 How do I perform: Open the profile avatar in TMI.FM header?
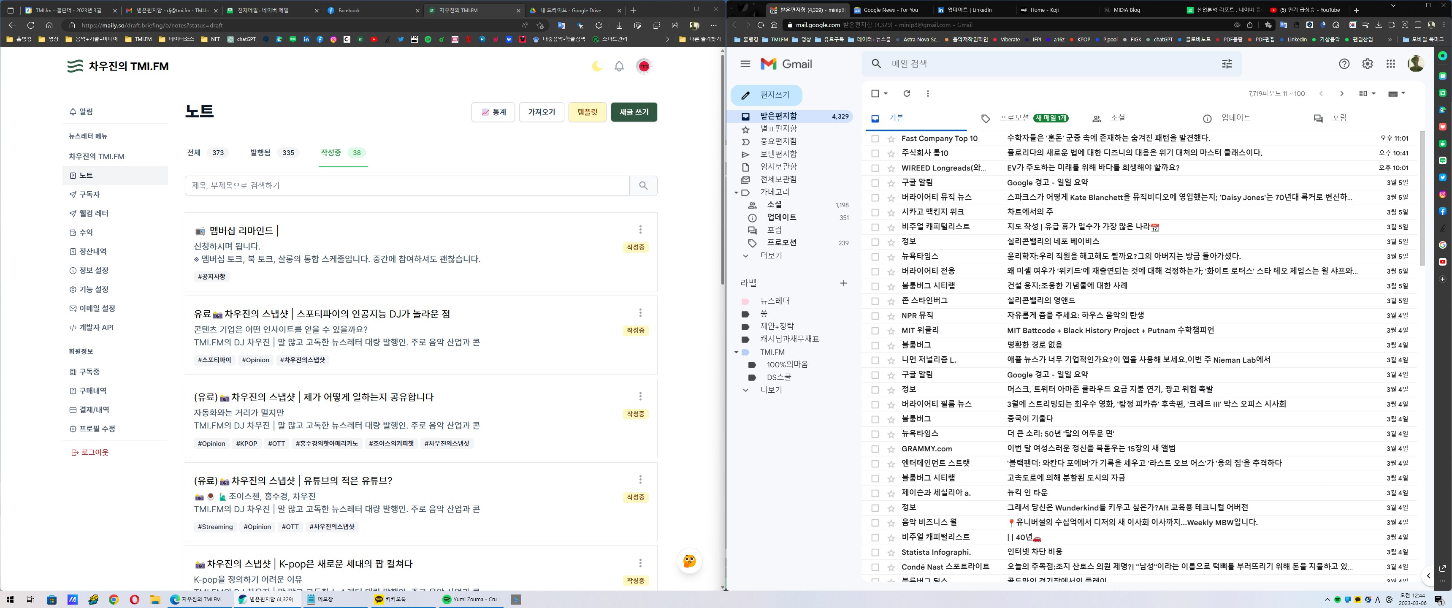point(644,67)
